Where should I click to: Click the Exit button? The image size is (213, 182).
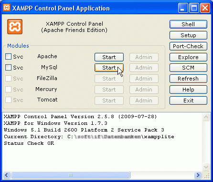click(188, 101)
